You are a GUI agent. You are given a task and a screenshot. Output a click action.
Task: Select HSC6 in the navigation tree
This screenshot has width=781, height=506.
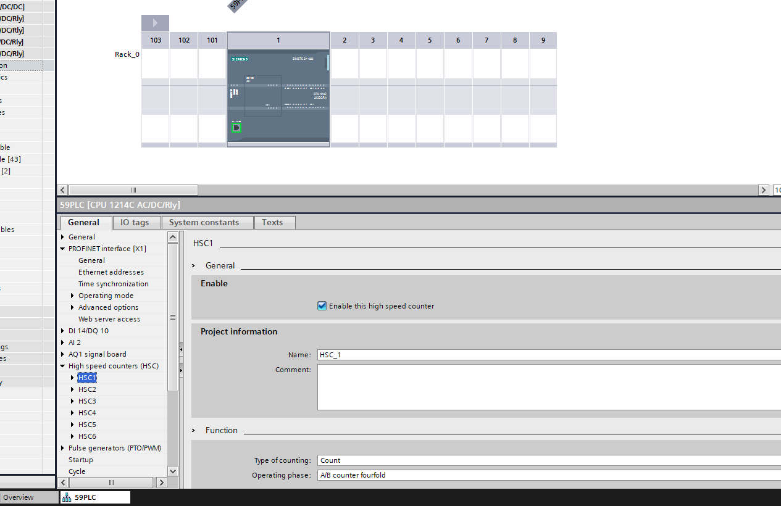pos(87,436)
